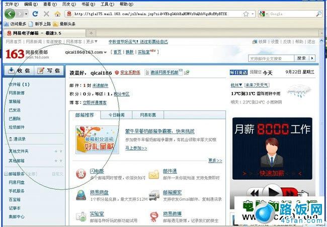
Task: Expand the search options arrow beside 搜索
Action: coord(312,58)
